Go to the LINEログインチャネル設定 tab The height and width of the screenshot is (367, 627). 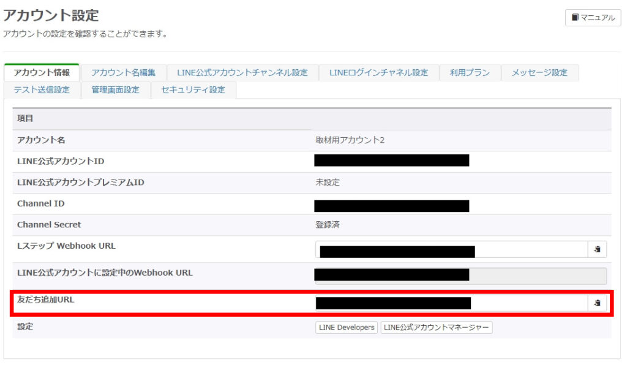tap(378, 72)
